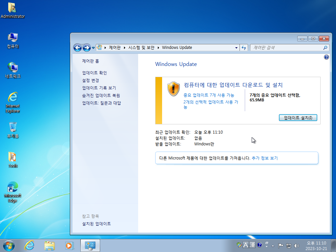Click 업데이트 확인 in the sidebar
The image size is (336, 252).
94,73
